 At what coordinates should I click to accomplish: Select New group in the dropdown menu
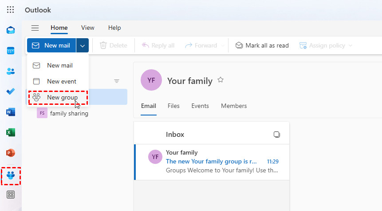tap(58, 97)
